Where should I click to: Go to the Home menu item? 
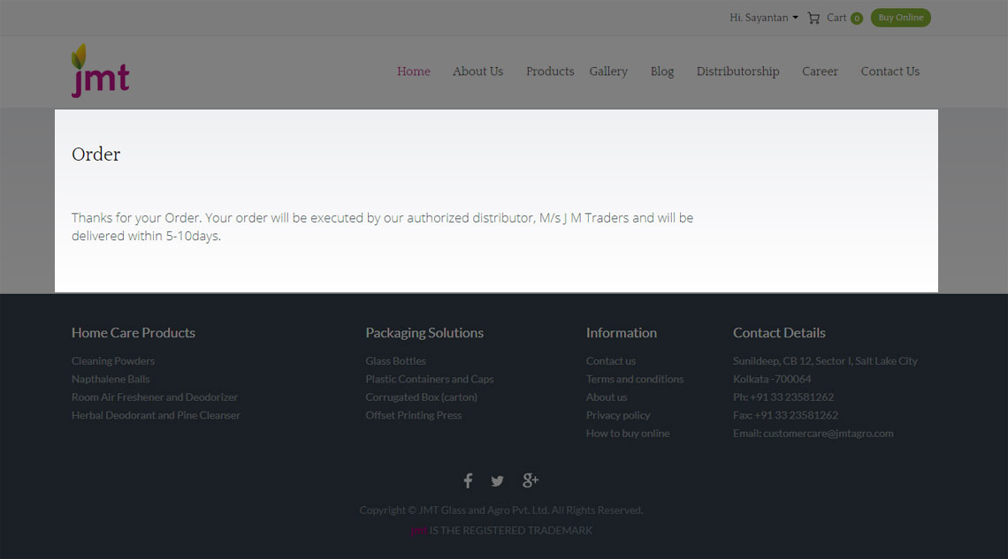413,72
